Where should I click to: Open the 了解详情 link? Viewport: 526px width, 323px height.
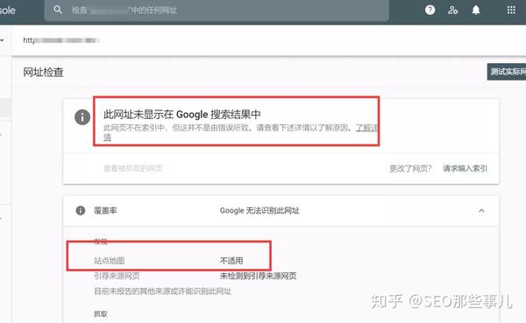coord(366,128)
